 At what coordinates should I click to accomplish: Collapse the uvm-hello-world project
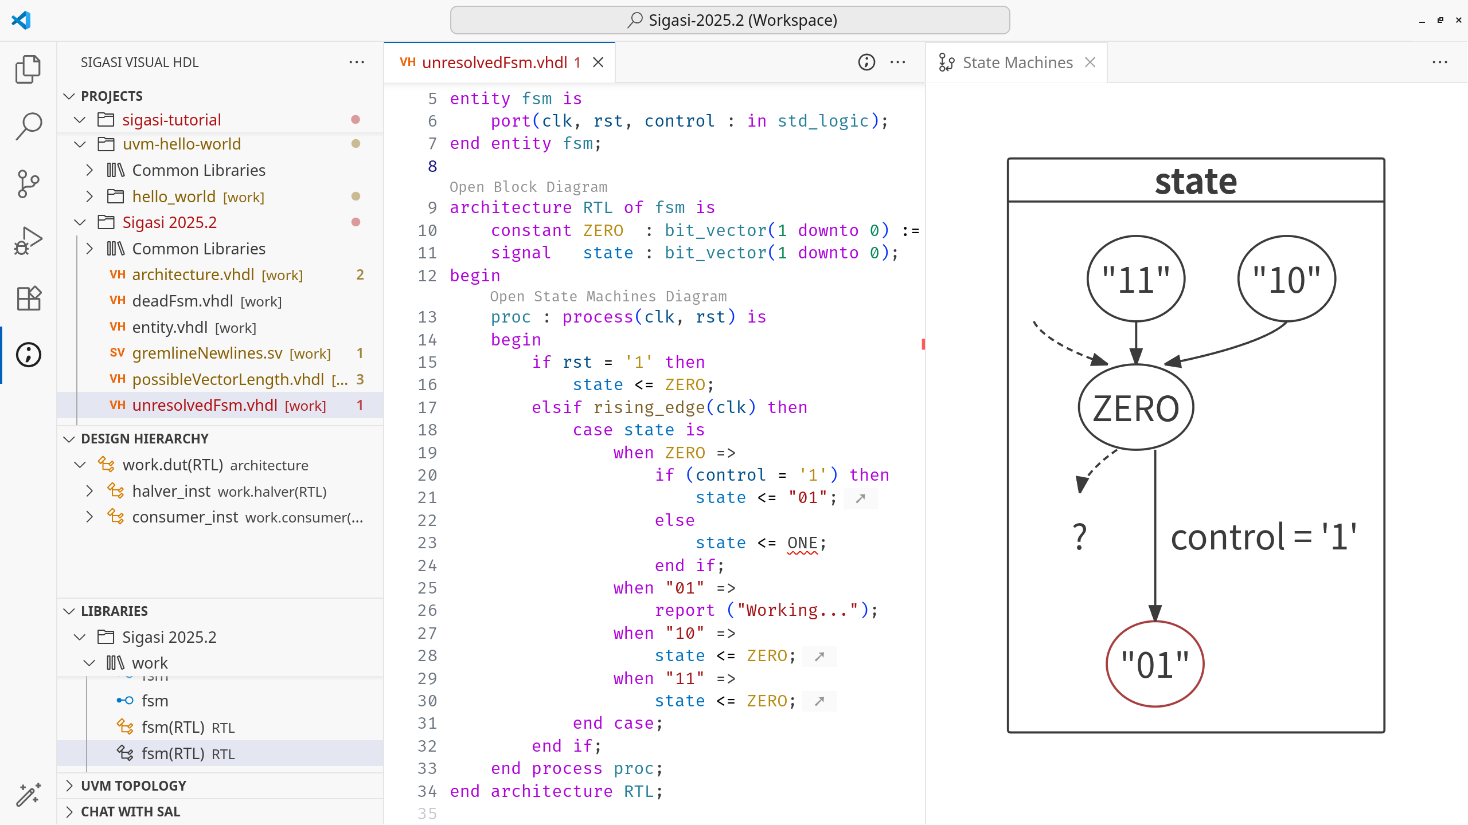point(80,144)
